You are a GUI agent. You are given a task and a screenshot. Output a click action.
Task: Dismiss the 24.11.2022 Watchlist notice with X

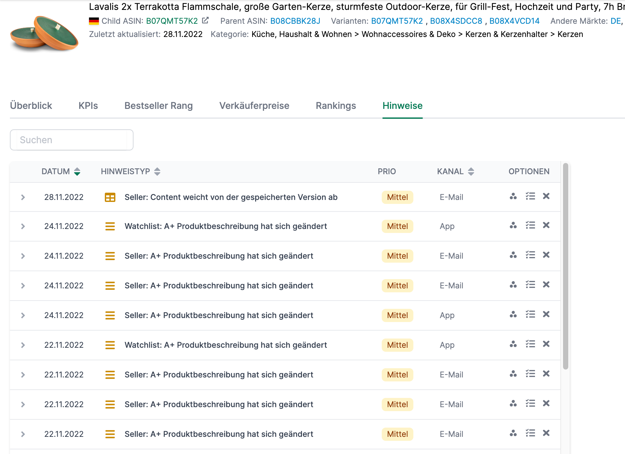point(546,225)
